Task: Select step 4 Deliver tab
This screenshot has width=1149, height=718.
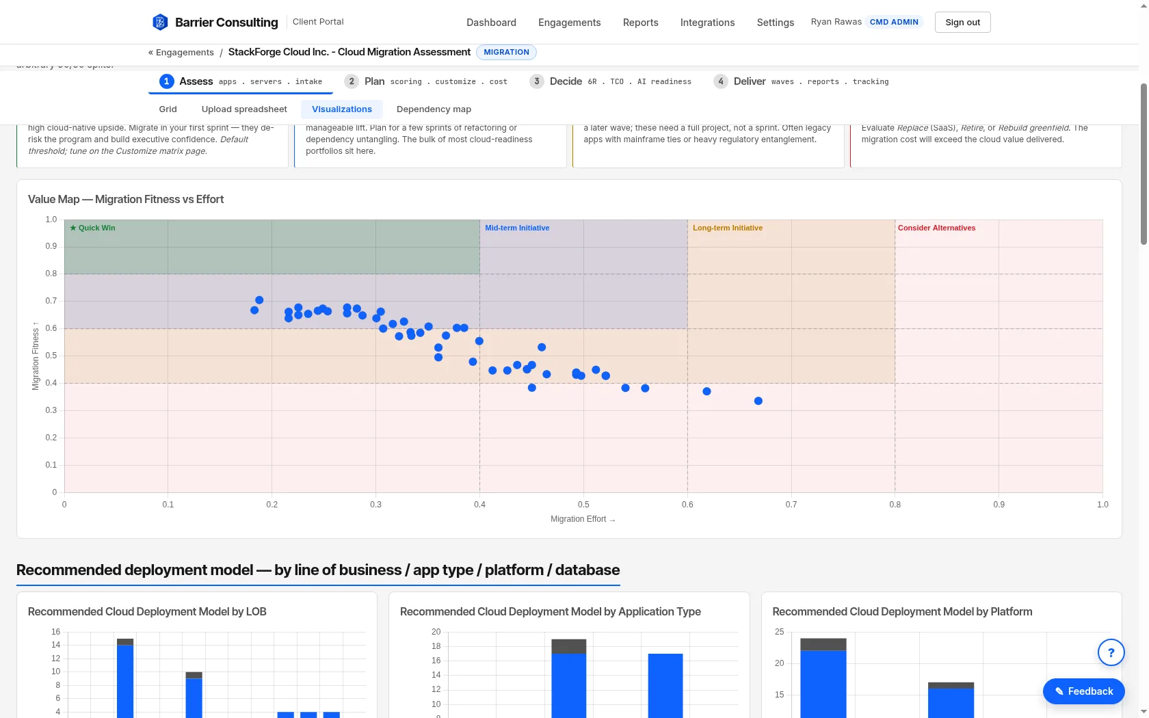Action: tap(801, 81)
